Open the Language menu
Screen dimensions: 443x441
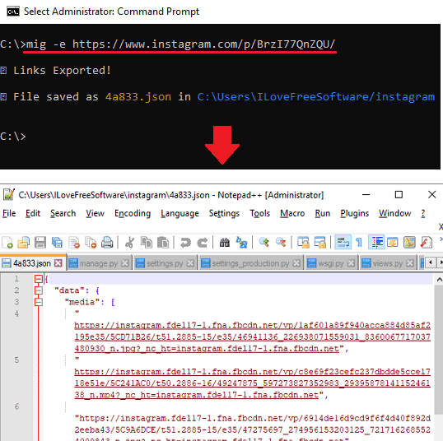[180, 213]
